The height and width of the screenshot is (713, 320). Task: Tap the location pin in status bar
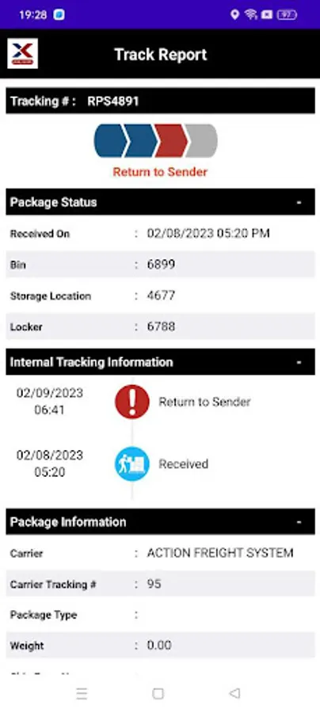click(234, 14)
